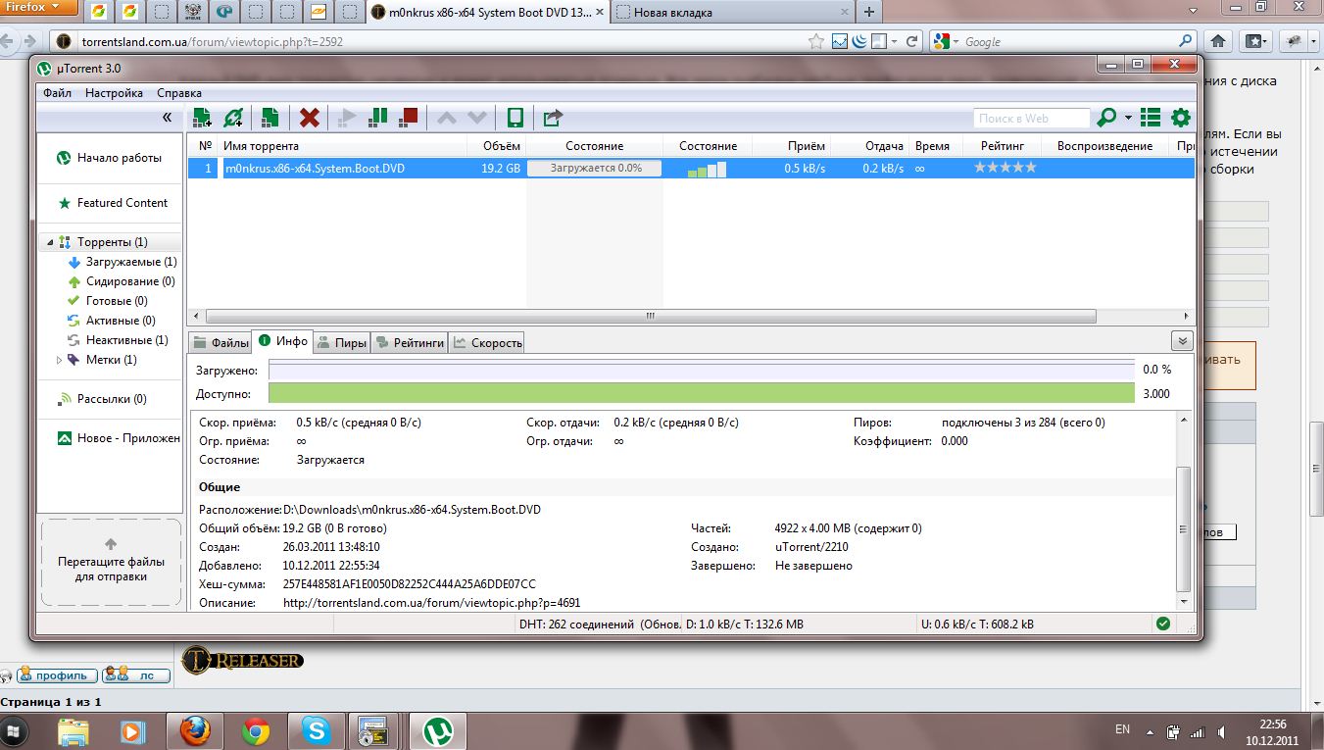This screenshot has width=1324, height=750.
Task: Reload the Firefox page
Action: coord(911,41)
